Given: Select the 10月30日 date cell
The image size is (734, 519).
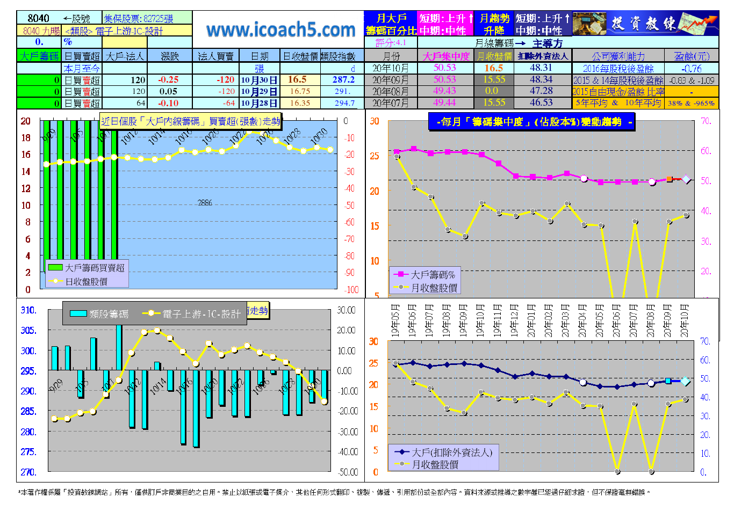Looking at the screenshot, I should (259, 80).
